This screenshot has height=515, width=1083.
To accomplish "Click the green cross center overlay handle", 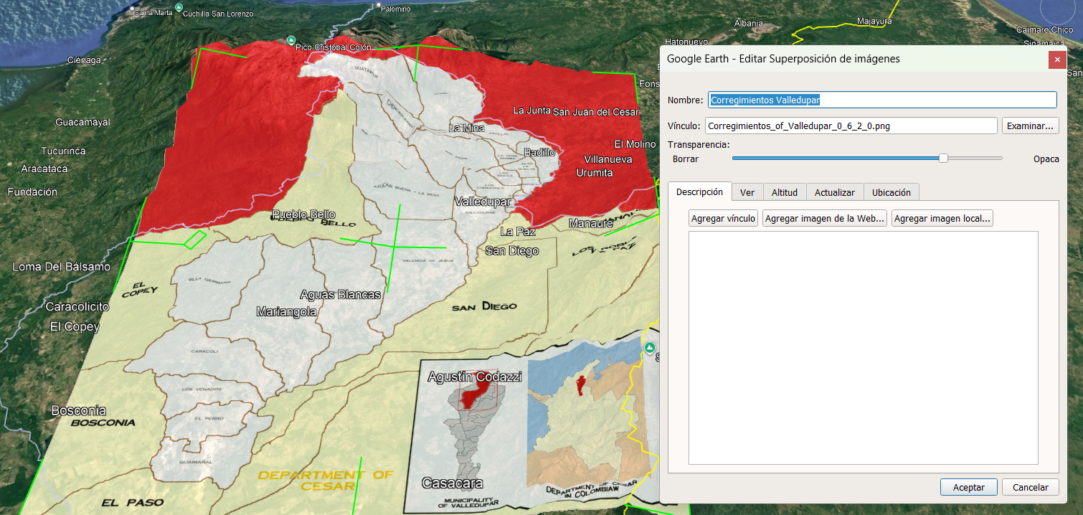I will (394, 245).
